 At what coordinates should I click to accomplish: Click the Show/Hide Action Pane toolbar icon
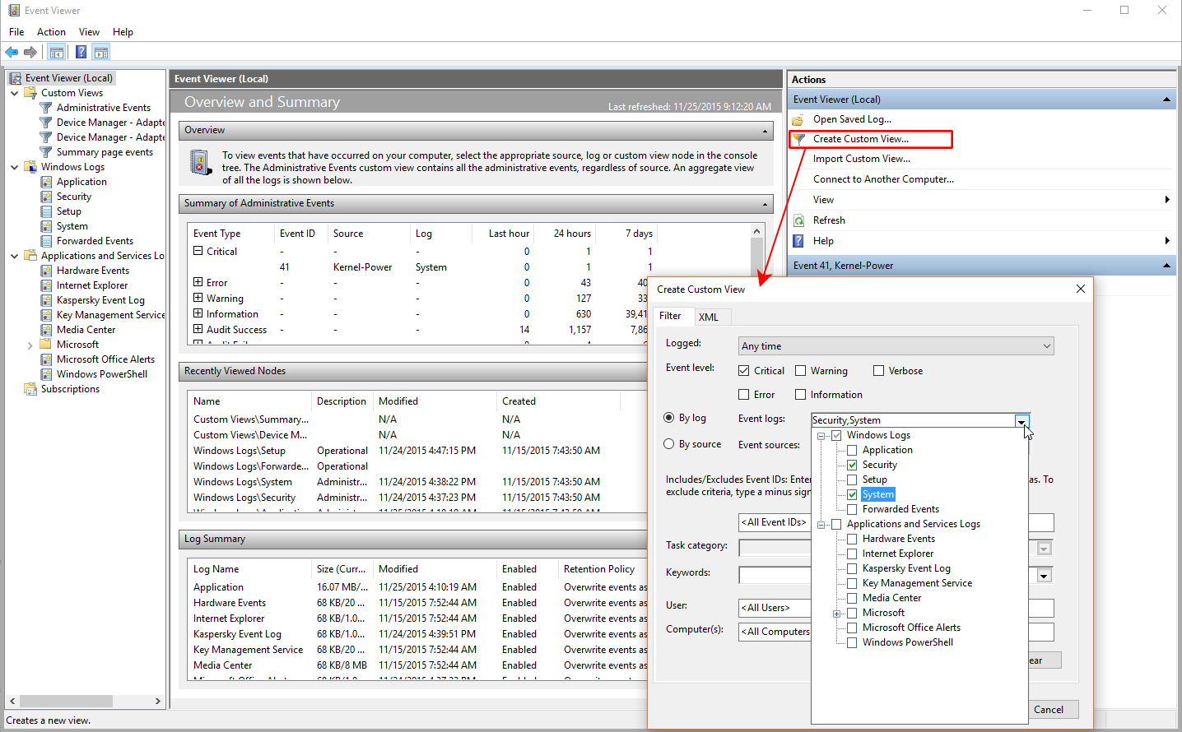100,51
